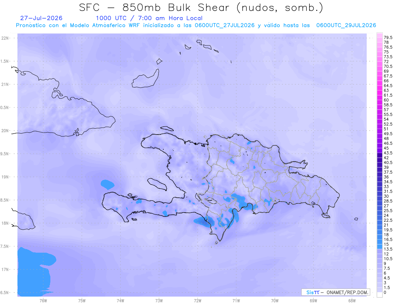395x305 pixels.
Task: Click the "16.5" value on color scale
Action: pos(388,240)
